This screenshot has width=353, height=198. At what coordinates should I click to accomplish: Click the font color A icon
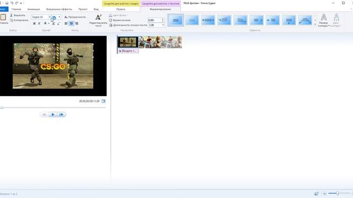pyautogui.click(x=45, y=23)
